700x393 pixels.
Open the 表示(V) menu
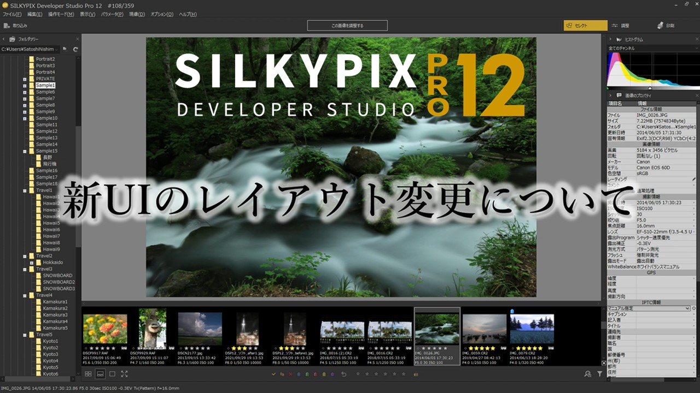(x=87, y=14)
